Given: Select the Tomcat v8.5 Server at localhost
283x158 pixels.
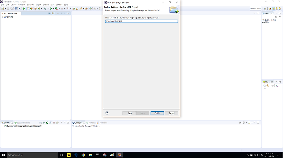Looking at the screenshot, I should tap(23, 126).
